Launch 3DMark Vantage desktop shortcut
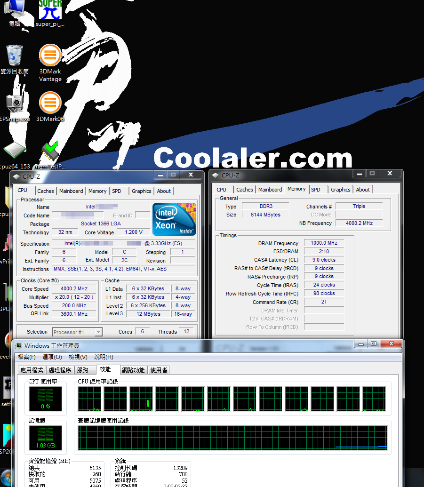The image size is (424, 487). coord(50,63)
